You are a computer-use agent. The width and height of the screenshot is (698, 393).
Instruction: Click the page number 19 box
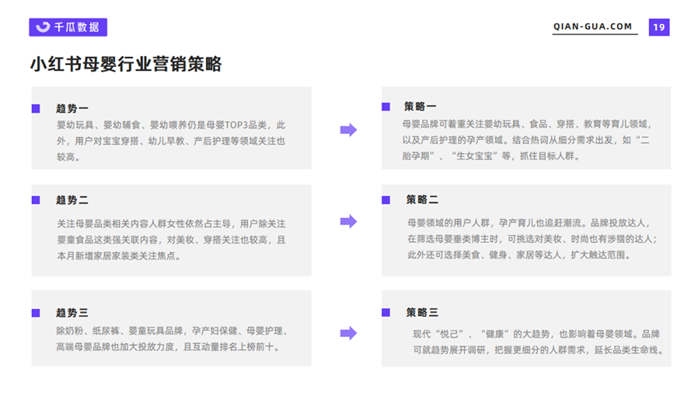(659, 27)
